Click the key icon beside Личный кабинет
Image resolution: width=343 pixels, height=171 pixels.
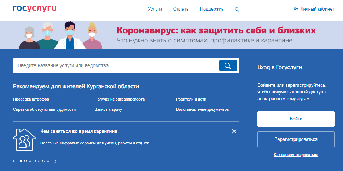point(296,9)
